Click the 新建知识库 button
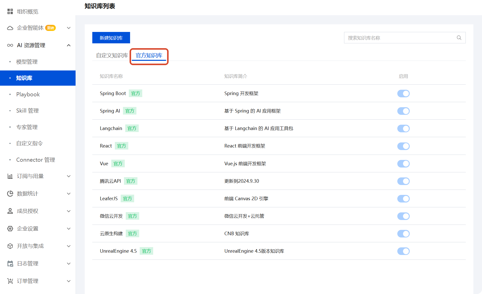Screen dimensions: 482x294 111,38
